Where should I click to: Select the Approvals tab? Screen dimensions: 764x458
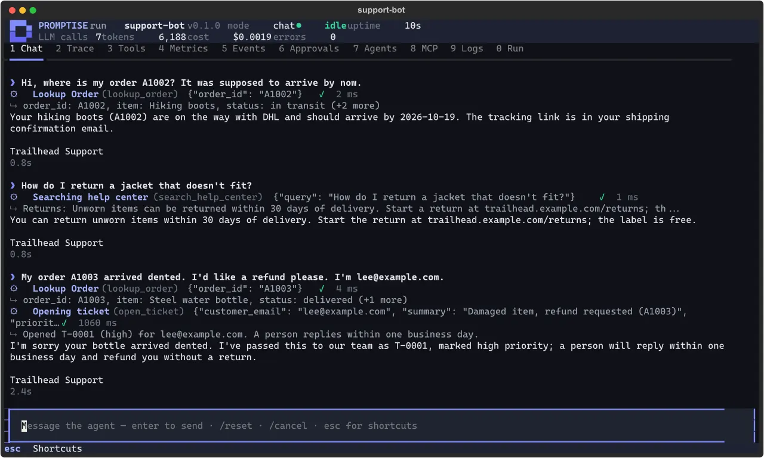(x=309, y=49)
